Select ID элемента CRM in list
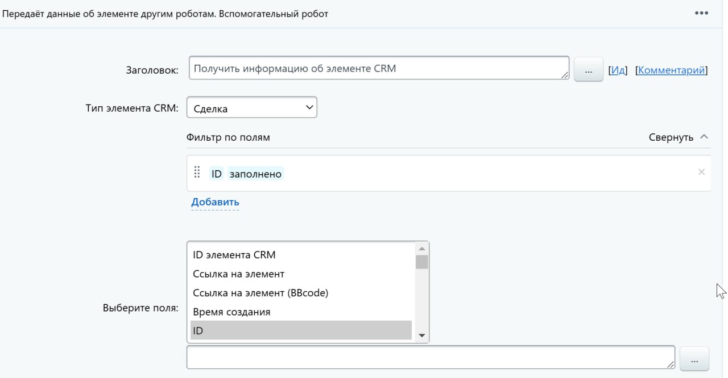Viewport: 728px width, 378px height. [x=234, y=255]
